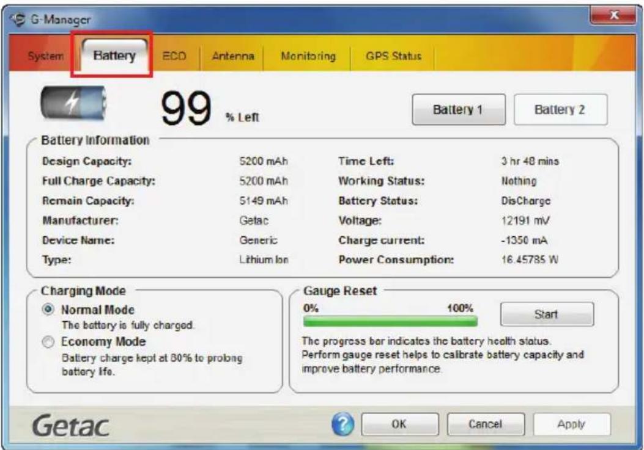Click the Battery Status value DisCharge
644x450 pixels.
(526, 201)
